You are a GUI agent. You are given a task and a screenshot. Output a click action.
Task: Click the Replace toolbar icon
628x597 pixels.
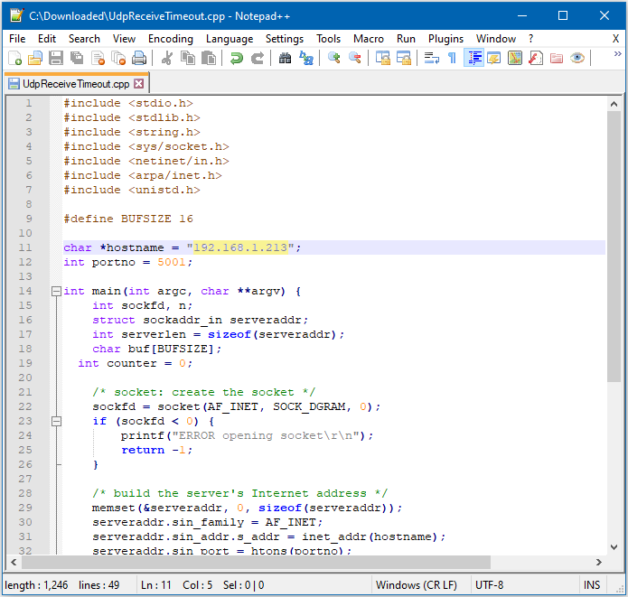click(306, 58)
